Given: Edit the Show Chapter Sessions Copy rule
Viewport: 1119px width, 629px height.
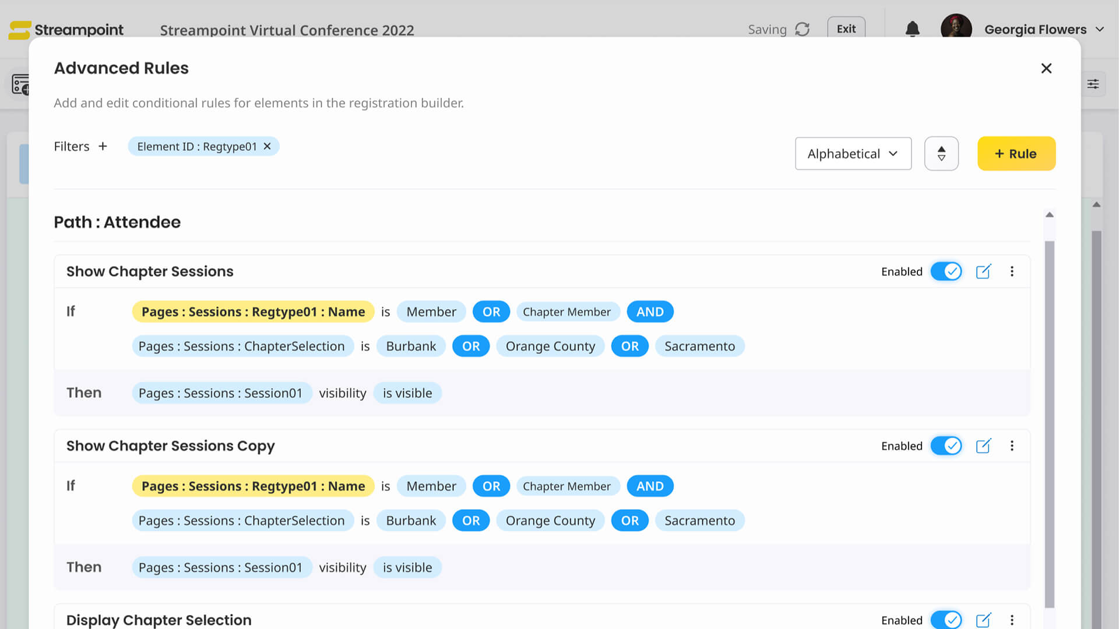Looking at the screenshot, I should pyautogui.click(x=983, y=446).
